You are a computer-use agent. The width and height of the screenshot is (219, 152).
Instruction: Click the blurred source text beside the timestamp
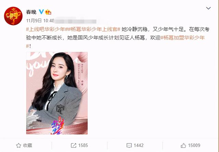75,21
